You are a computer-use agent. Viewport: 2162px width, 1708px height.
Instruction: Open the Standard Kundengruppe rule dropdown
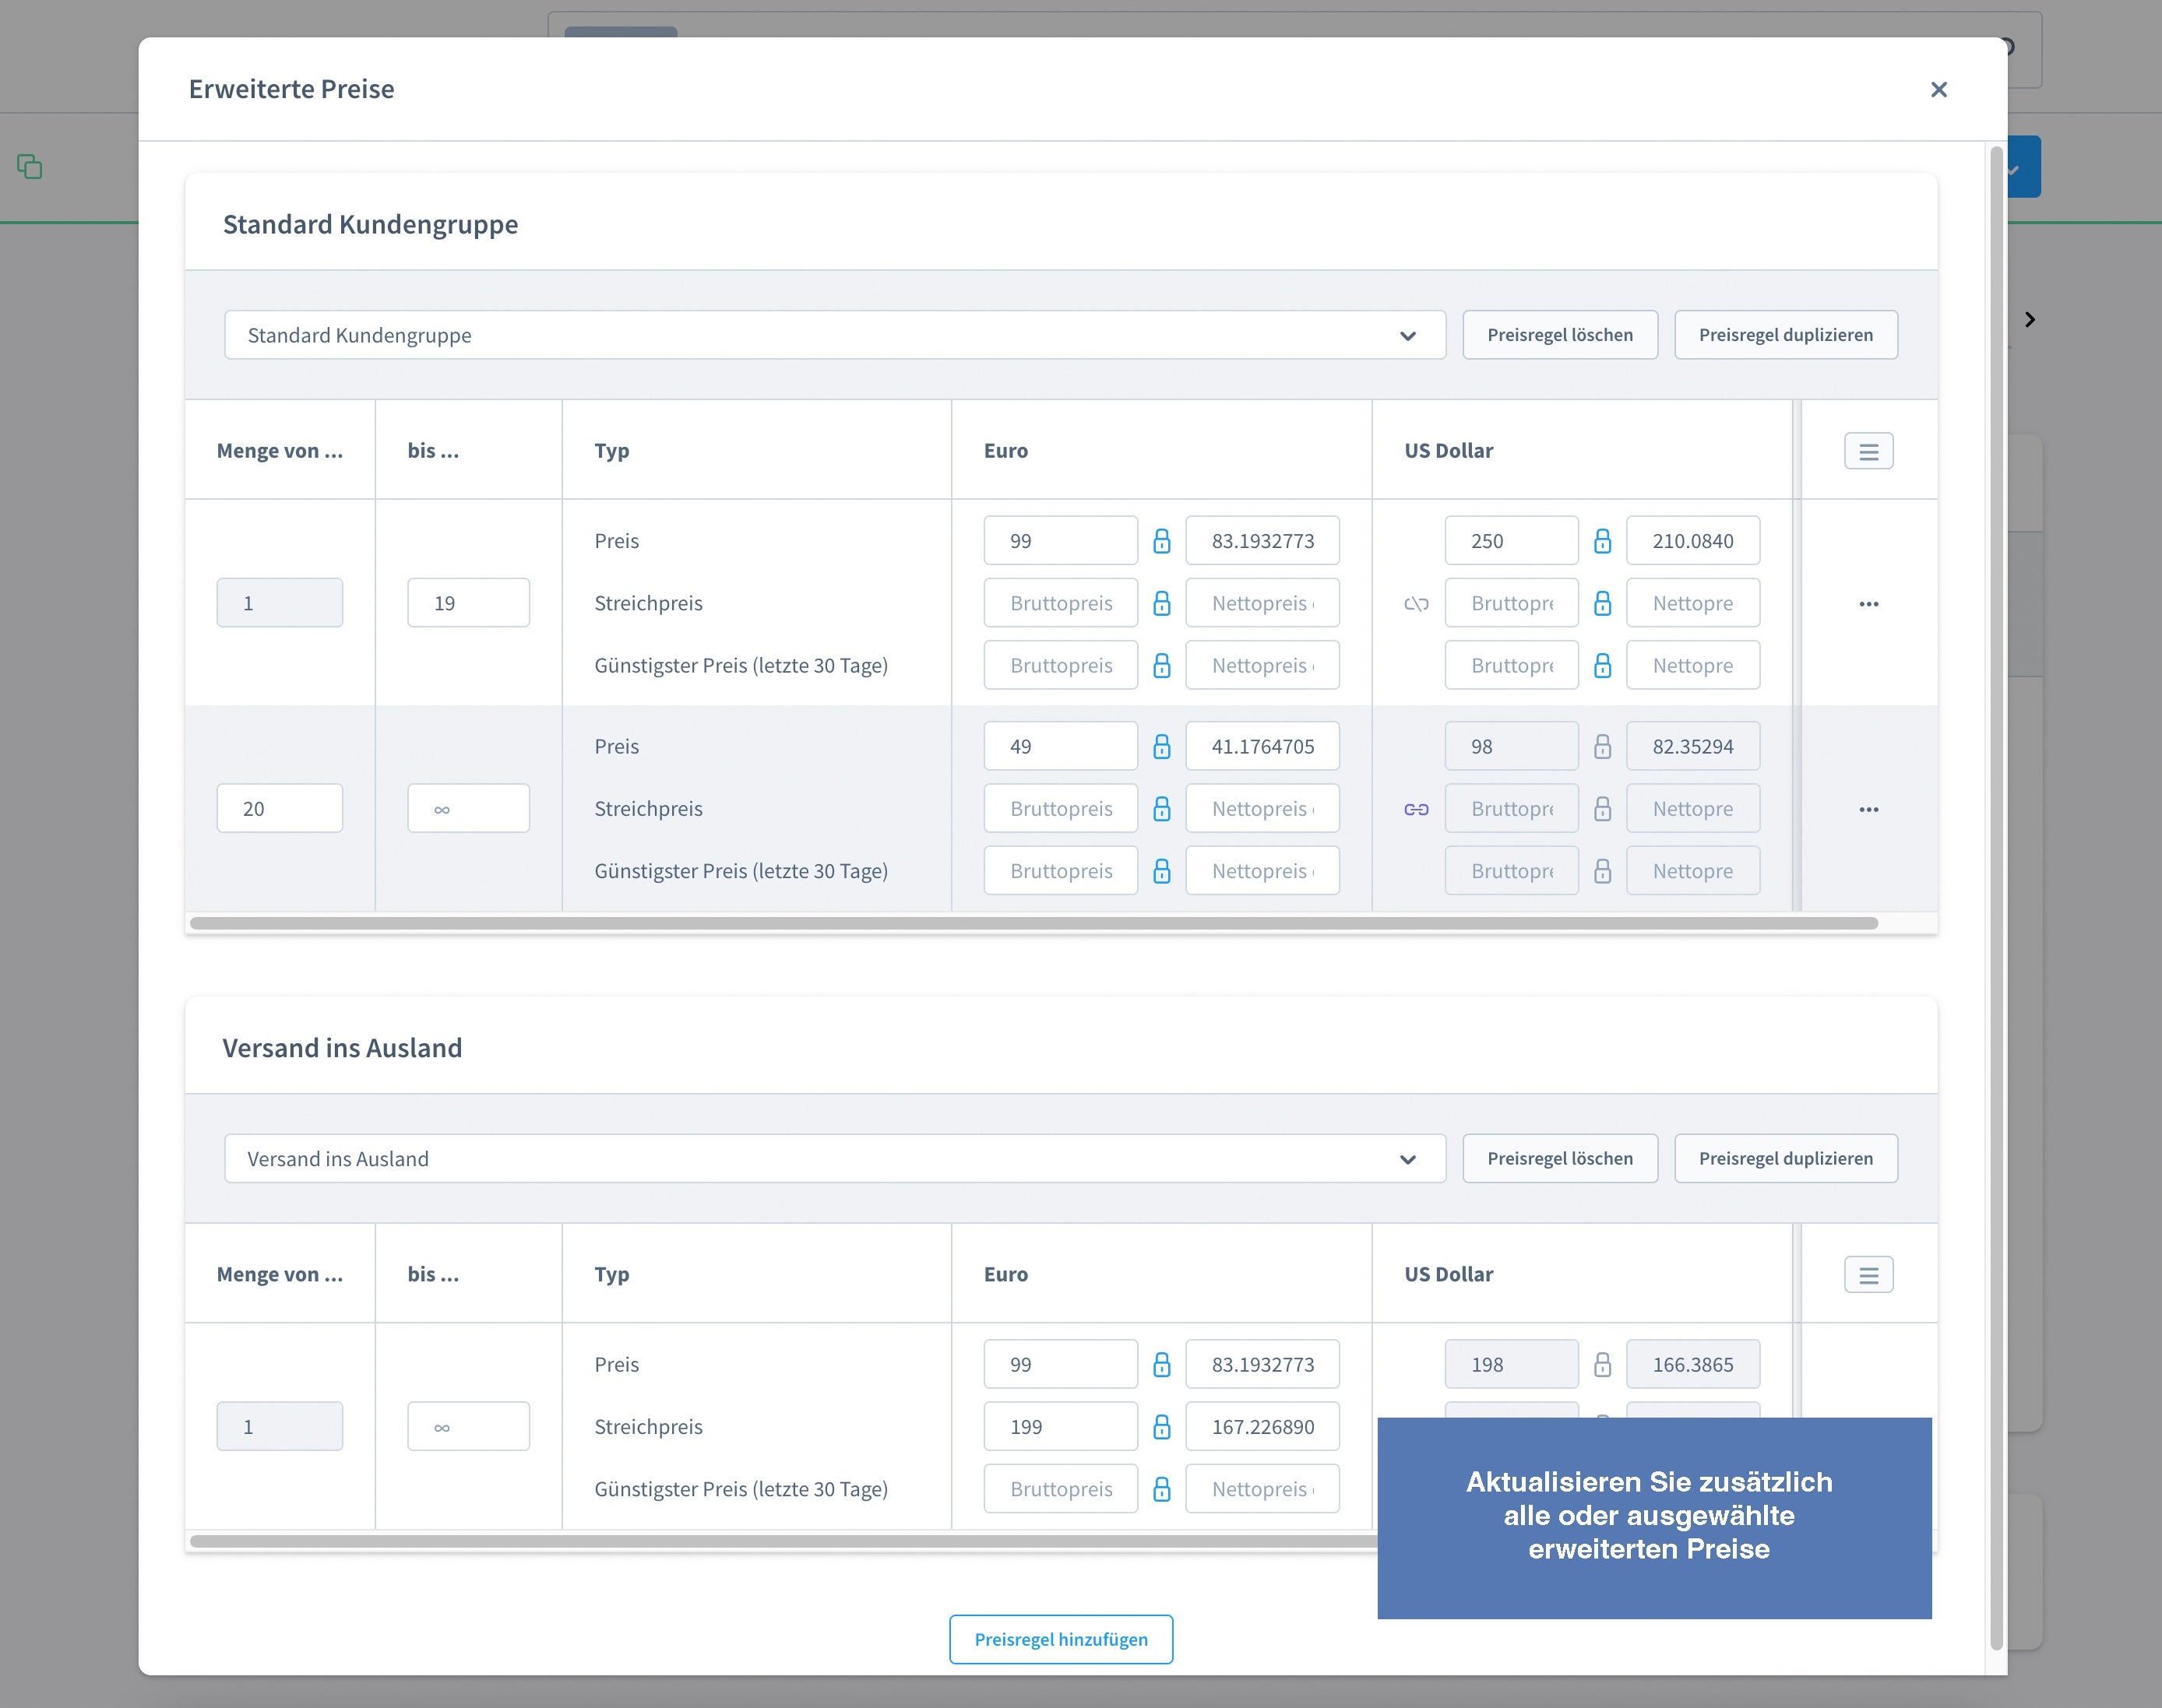834,335
